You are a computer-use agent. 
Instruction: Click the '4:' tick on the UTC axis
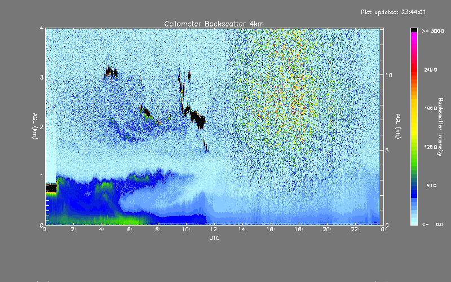pos(101,230)
